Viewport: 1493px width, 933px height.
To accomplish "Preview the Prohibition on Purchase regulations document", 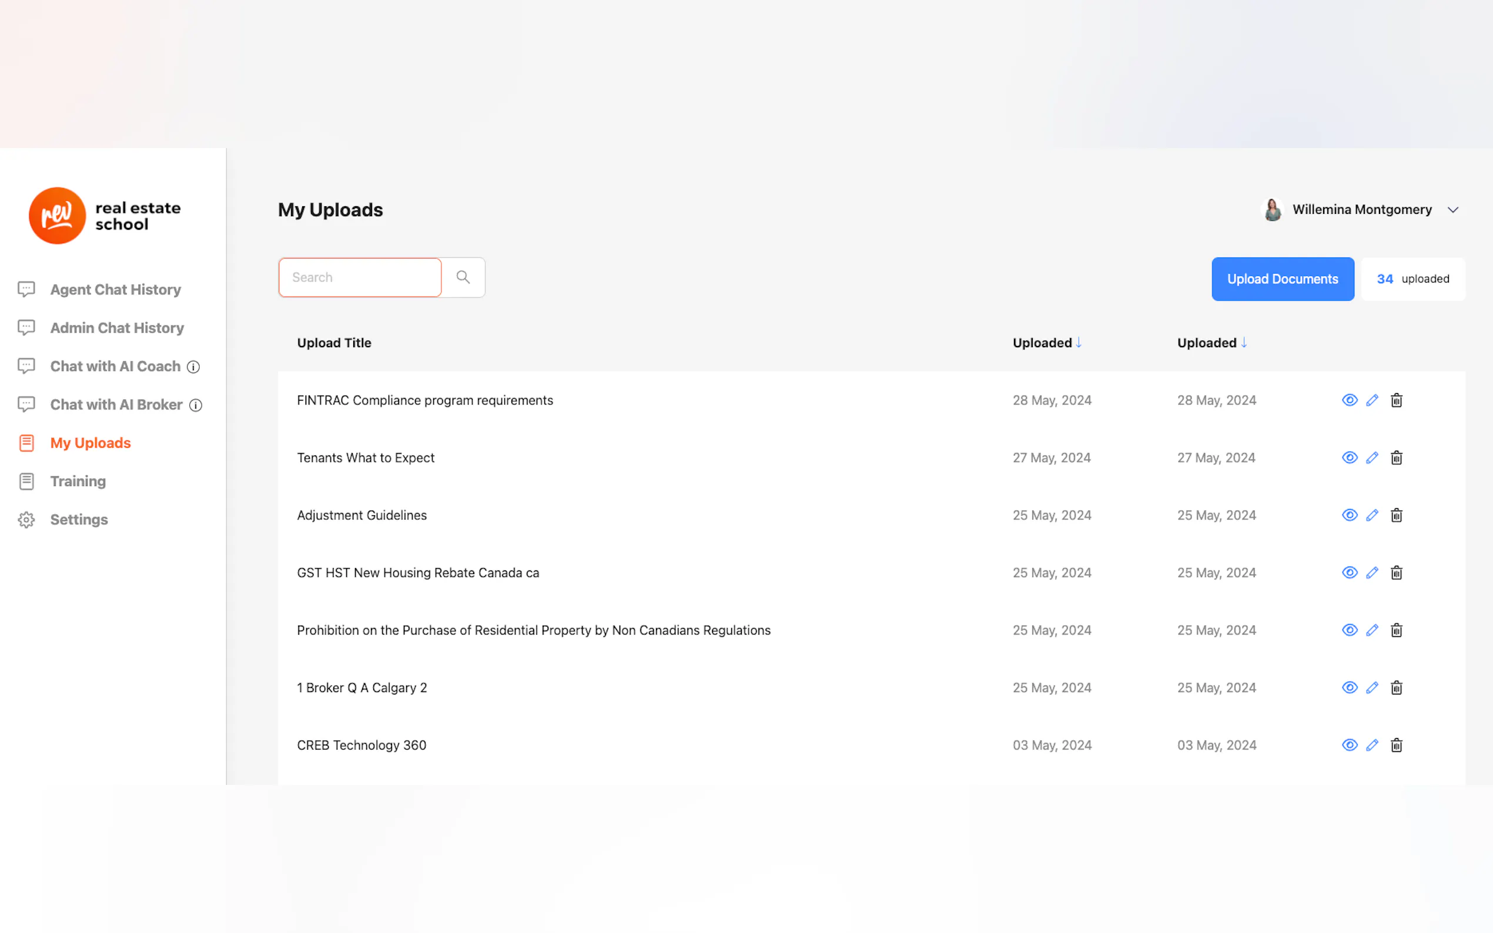I will coord(1349,630).
